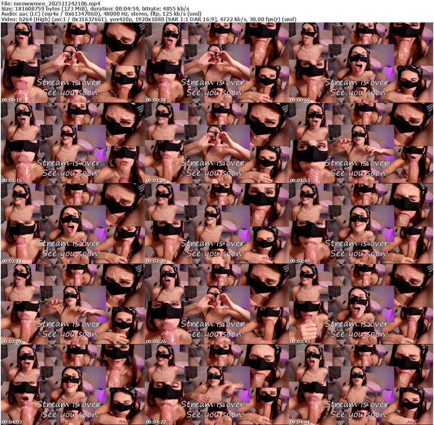Click the frame with timestamp 00:01:15

[73, 143]
